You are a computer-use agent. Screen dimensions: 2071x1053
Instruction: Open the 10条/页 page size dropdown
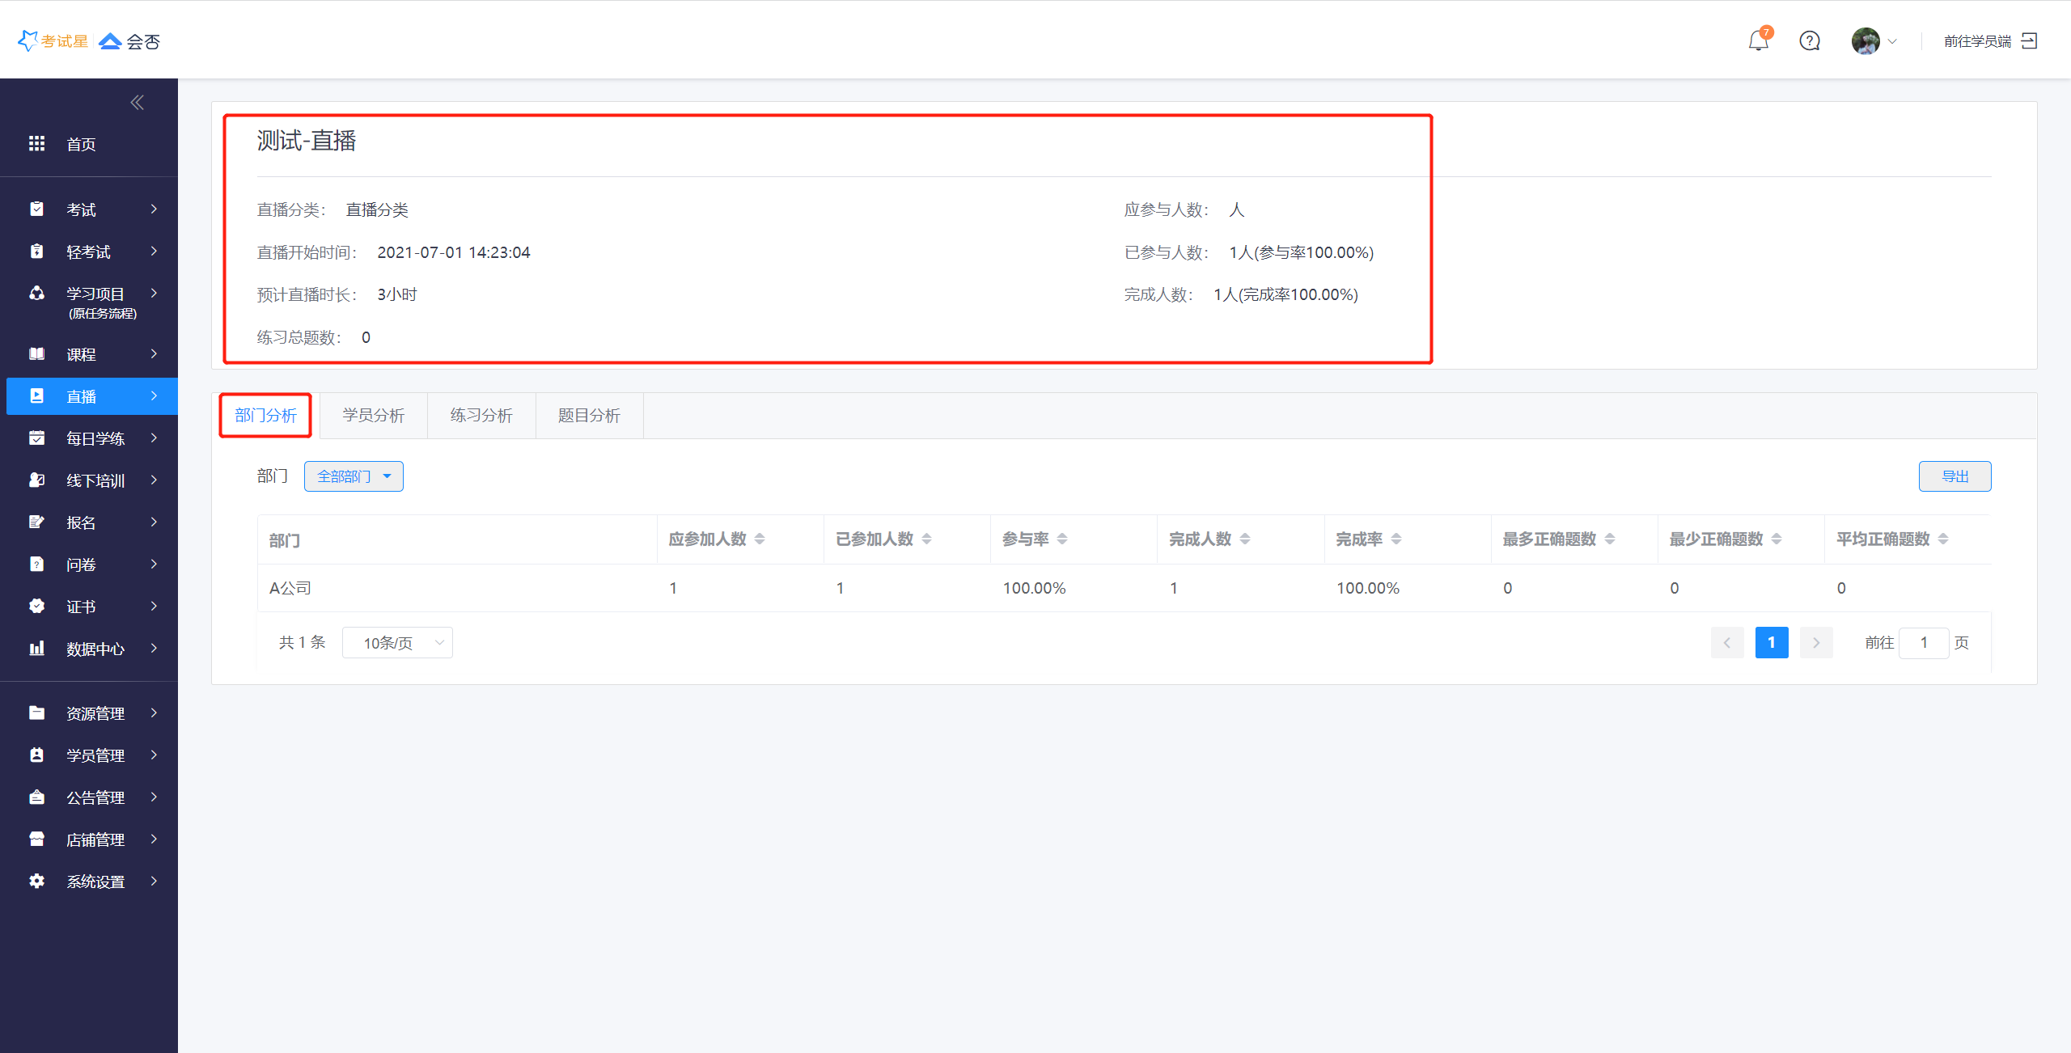397,642
